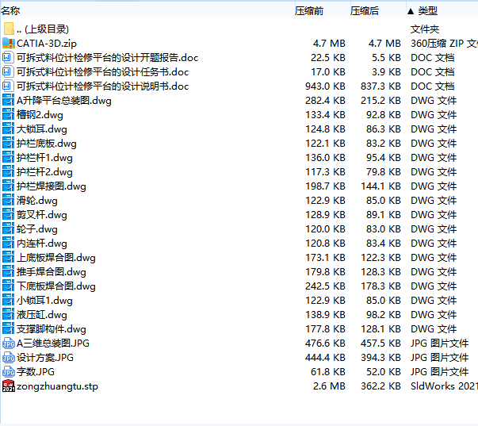Click the DOC icon for 开题报告.doc
This screenshot has width=478, height=426.
click(8, 57)
